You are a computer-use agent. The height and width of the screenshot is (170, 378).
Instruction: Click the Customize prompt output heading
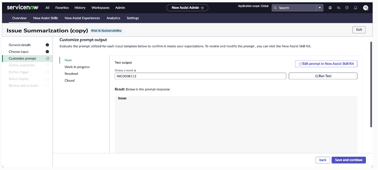83,40
